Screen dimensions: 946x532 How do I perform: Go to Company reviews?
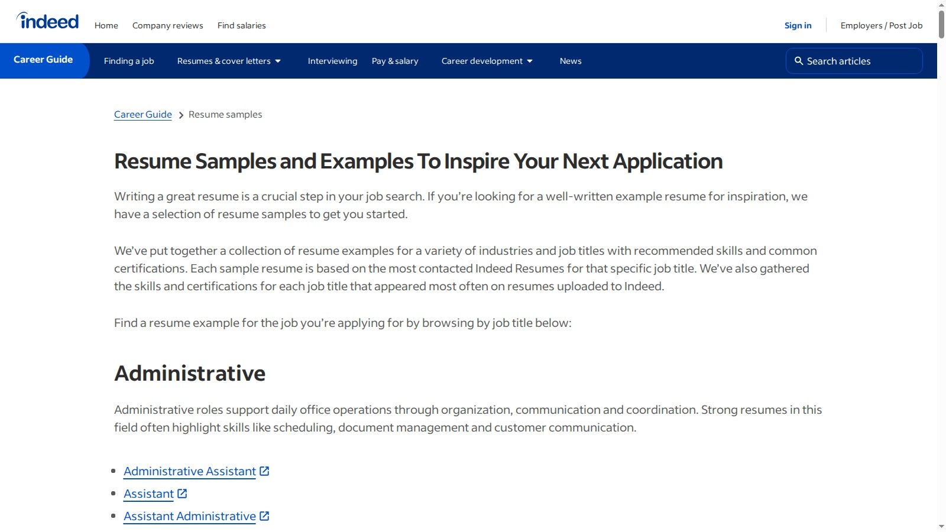(x=167, y=25)
